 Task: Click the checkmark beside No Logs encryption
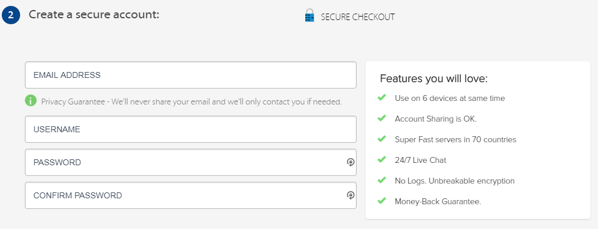[382, 180]
